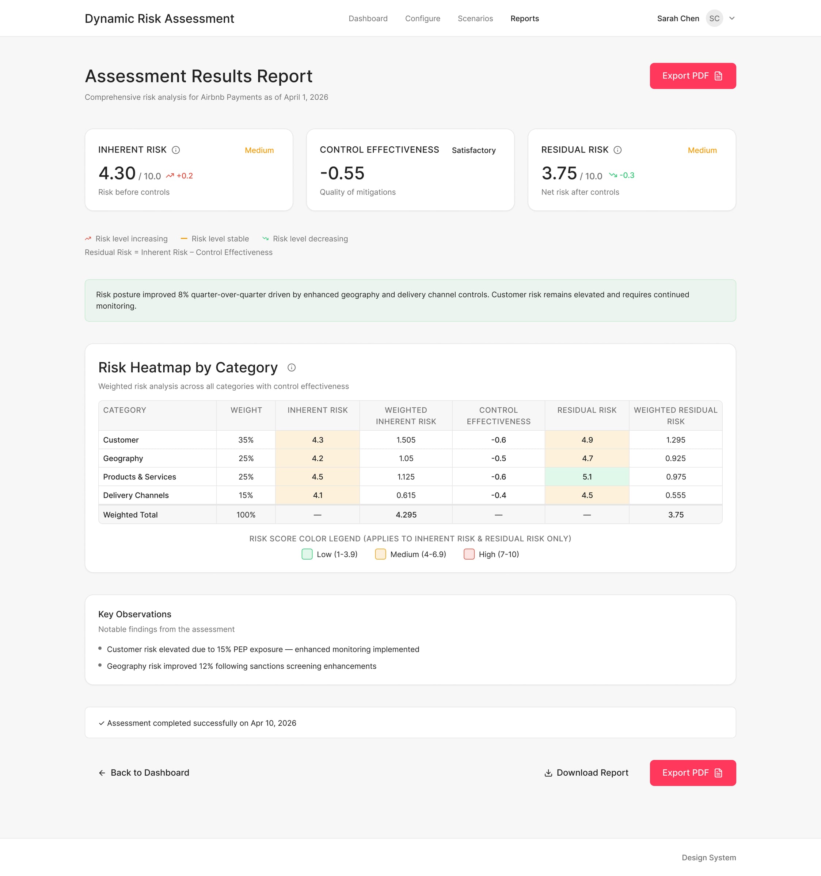Click Back to Dashboard
This screenshot has width=821, height=876.
pos(150,773)
